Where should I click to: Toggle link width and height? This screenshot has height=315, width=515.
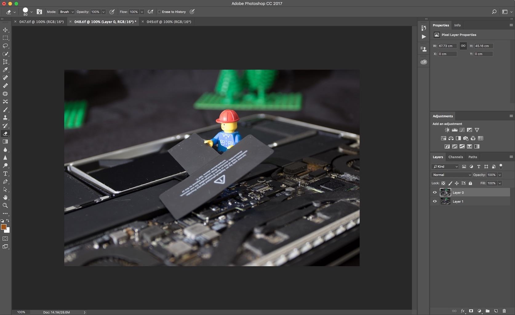click(x=463, y=46)
